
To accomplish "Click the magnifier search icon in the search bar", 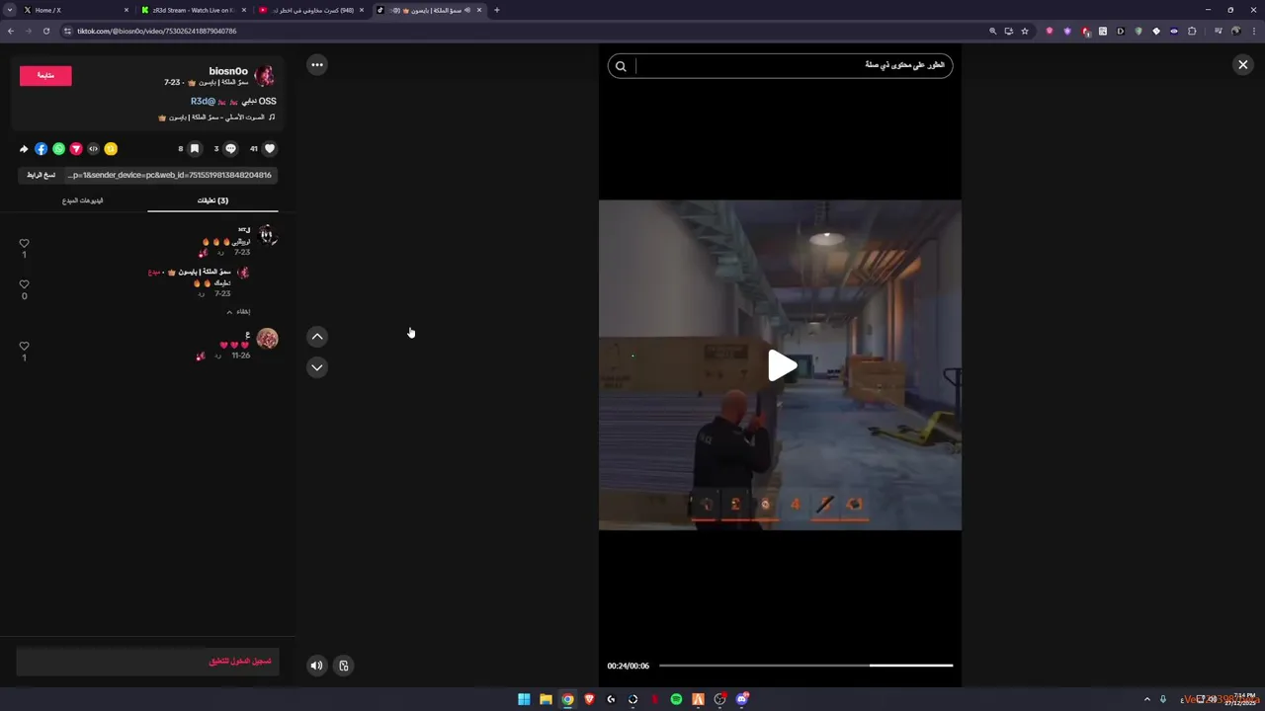I will [621, 66].
